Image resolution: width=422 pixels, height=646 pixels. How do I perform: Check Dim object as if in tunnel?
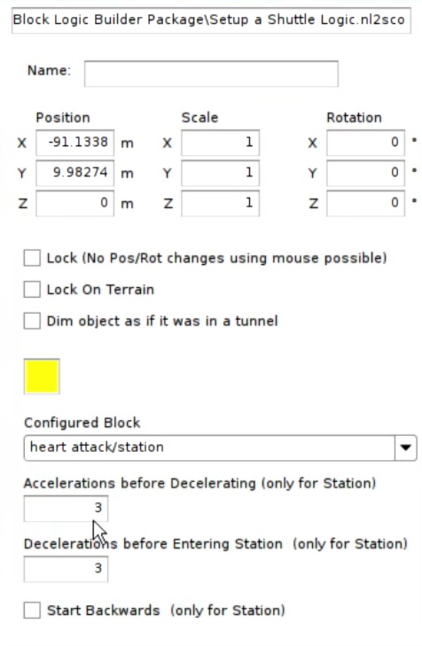click(32, 321)
